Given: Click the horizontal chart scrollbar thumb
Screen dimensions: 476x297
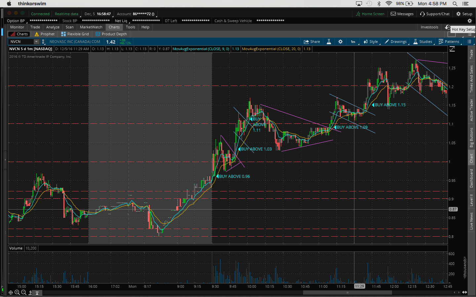Looking at the screenshot, I should [347, 292].
